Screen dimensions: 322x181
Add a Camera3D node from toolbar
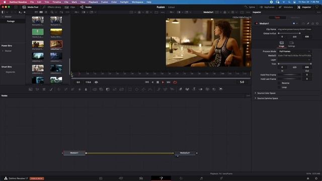[207, 89]
